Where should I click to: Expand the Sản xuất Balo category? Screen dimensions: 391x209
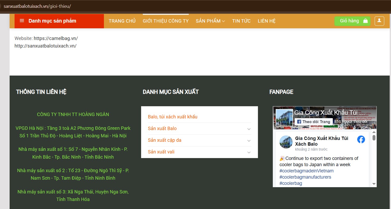pyautogui.click(x=249, y=129)
